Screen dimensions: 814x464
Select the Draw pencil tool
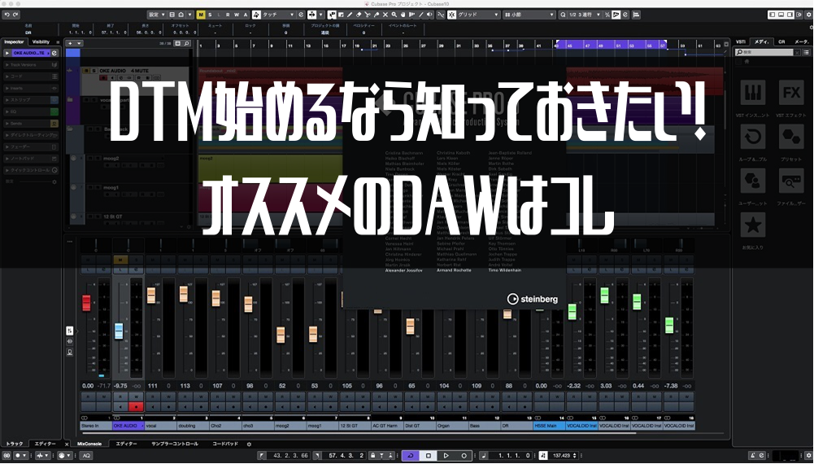click(350, 15)
